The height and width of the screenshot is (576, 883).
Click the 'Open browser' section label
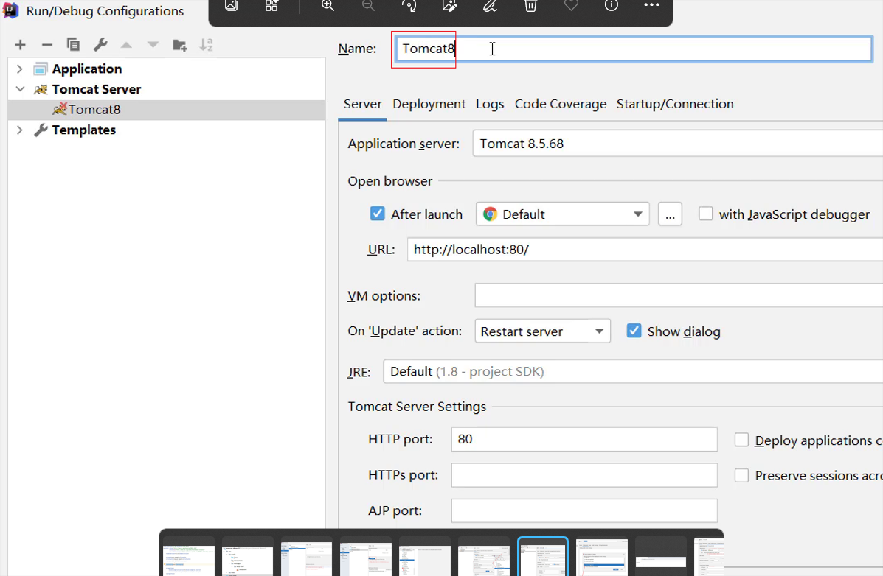pos(389,181)
